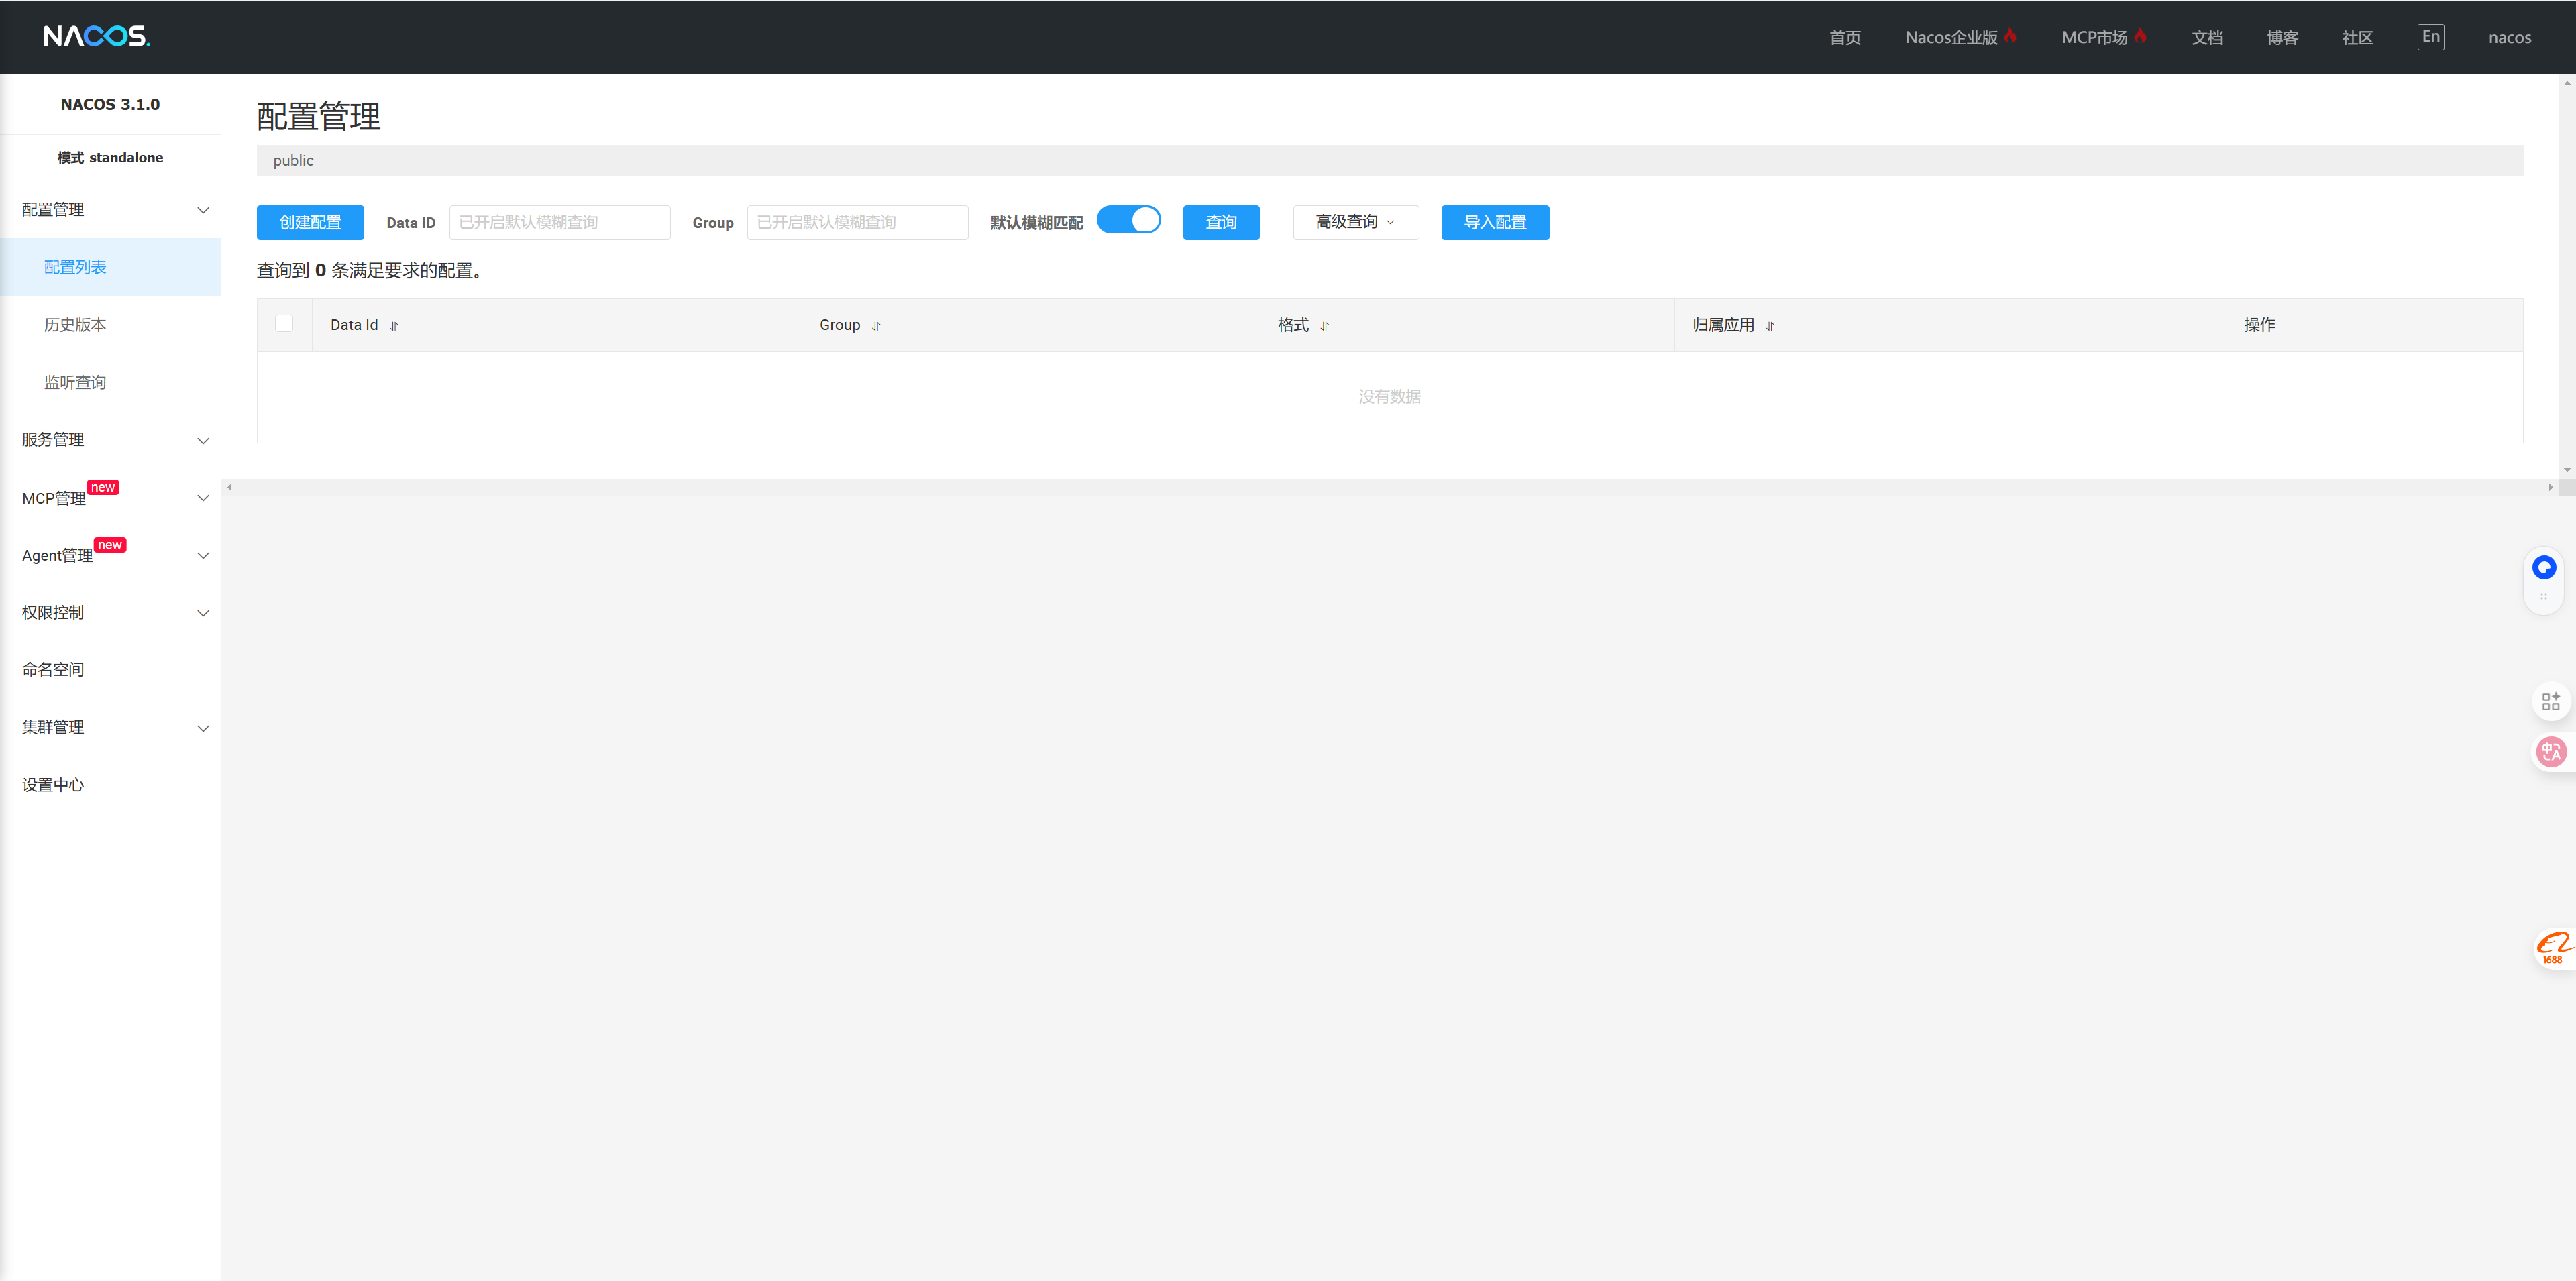Expand the MCP管理 sidebar section
Image resolution: width=2576 pixels, height=1281 pixels.
(x=110, y=498)
